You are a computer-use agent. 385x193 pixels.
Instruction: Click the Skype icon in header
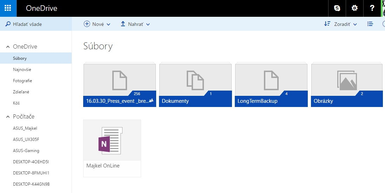[337, 8]
